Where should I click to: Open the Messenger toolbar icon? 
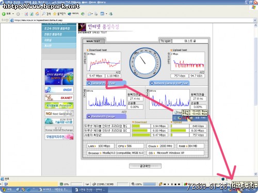110,14
